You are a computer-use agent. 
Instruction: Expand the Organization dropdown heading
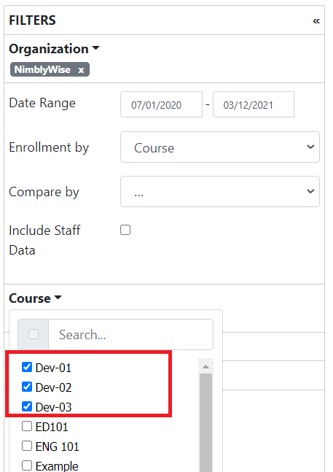tap(54, 49)
